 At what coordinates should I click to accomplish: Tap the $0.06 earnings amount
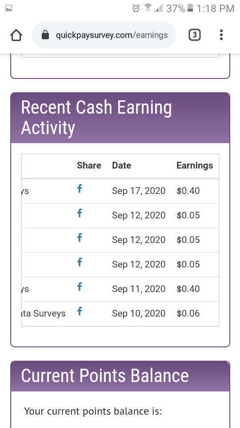click(188, 313)
